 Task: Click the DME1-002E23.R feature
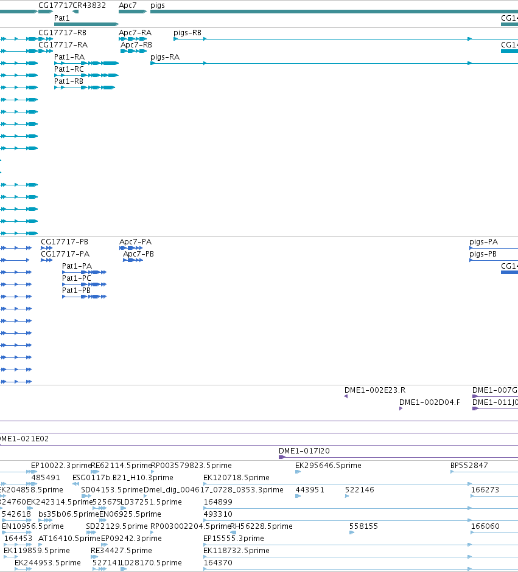click(375, 390)
